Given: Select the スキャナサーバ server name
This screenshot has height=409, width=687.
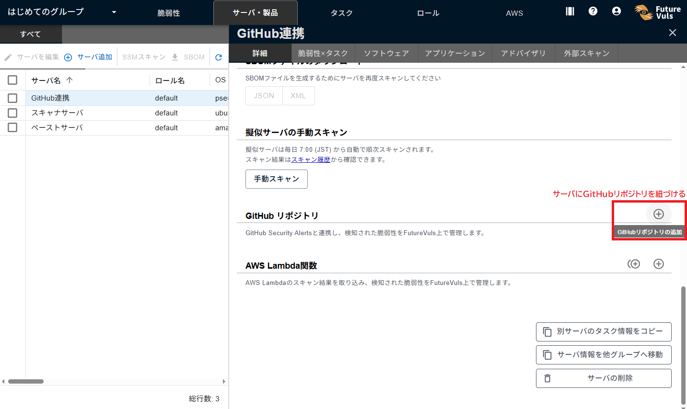Looking at the screenshot, I should pyautogui.click(x=57, y=113).
